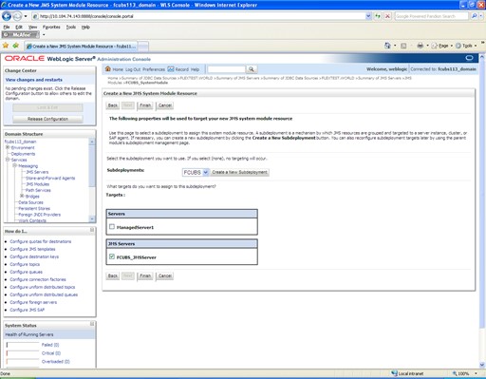Click the console Home icon
Image resolution: width=486 pixels, height=379 pixels.
click(x=108, y=68)
